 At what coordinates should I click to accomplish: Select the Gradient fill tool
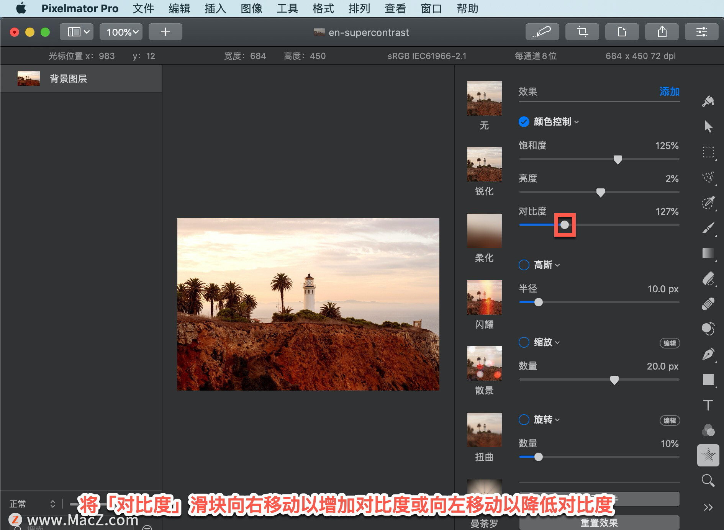708,253
